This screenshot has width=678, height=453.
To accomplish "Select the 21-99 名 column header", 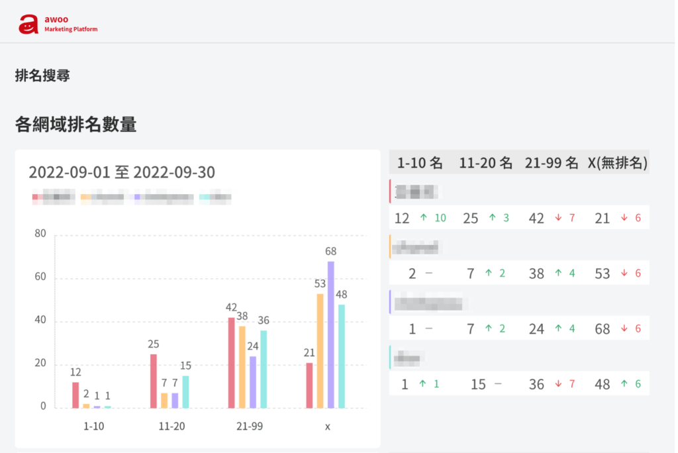I will (x=552, y=163).
